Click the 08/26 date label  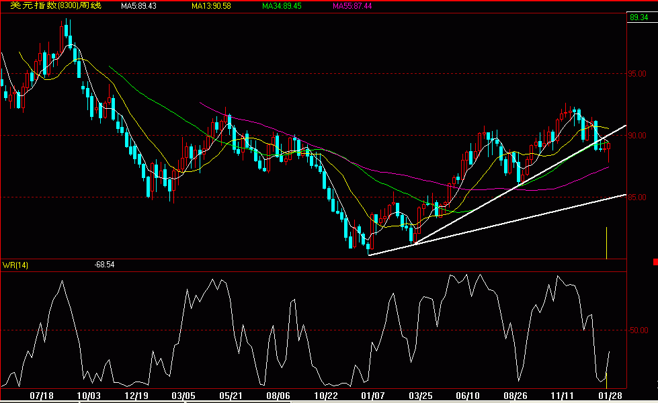coord(516,396)
